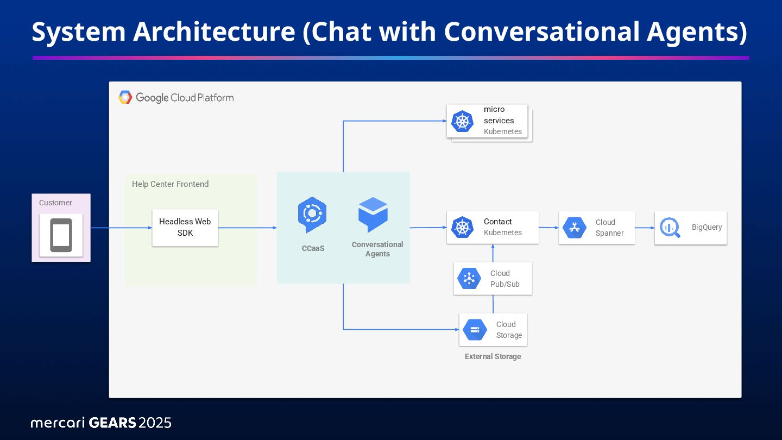This screenshot has height=440, width=782.
Task: Click the Contact Kubernetes wheel icon
Action: click(463, 227)
